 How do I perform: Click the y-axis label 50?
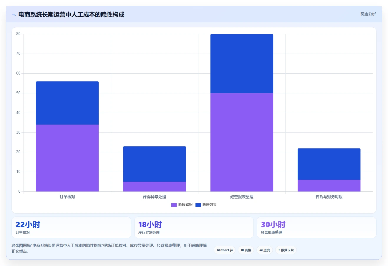click(18, 93)
